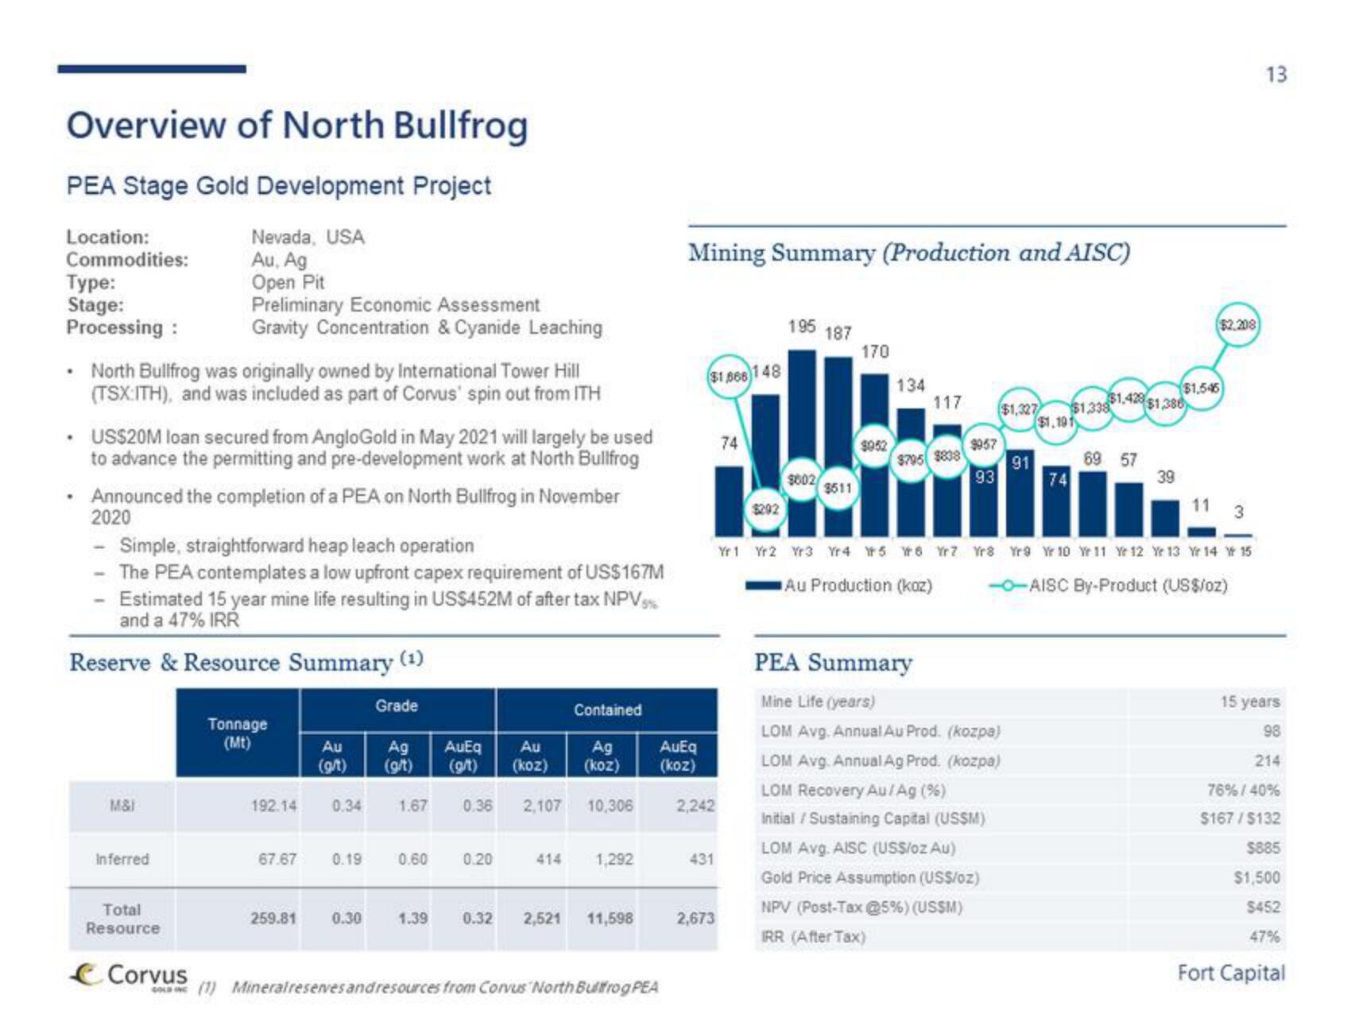Click the Yr 3 production bar labeled 195
The height and width of the screenshot is (1014, 1351).
tap(802, 442)
